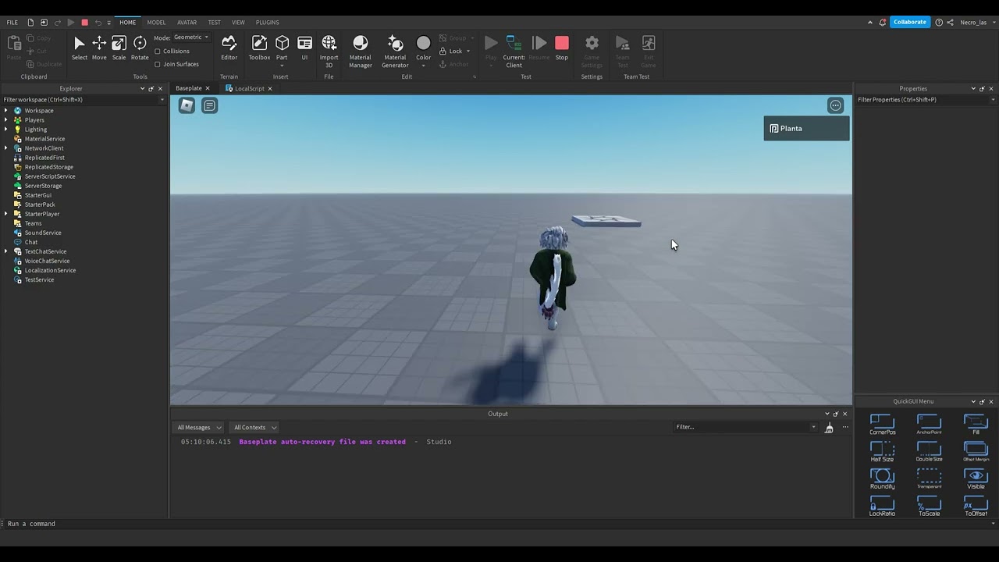The height and width of the screenshot is (562, 999).
Task: Select the Move tool
Action: (x=99, y=48)
